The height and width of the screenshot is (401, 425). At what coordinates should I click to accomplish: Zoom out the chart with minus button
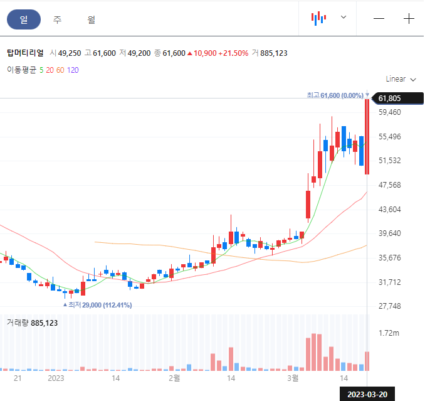[x=379, y=19]
